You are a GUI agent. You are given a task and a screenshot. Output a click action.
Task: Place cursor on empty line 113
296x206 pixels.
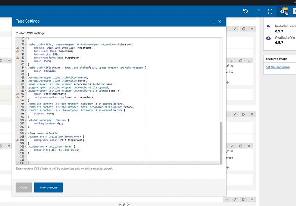pos(123,163)
